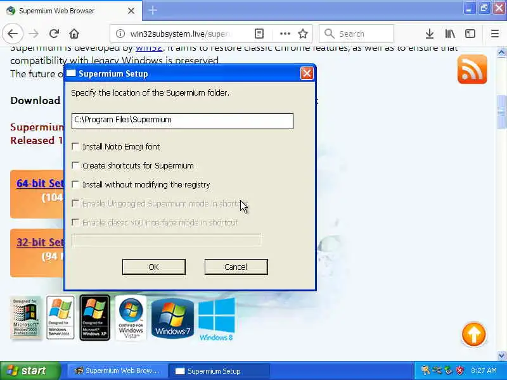The image size is (507, 380).
Task: Click the Windows Server 2003 badge
Action: [60, 317]
